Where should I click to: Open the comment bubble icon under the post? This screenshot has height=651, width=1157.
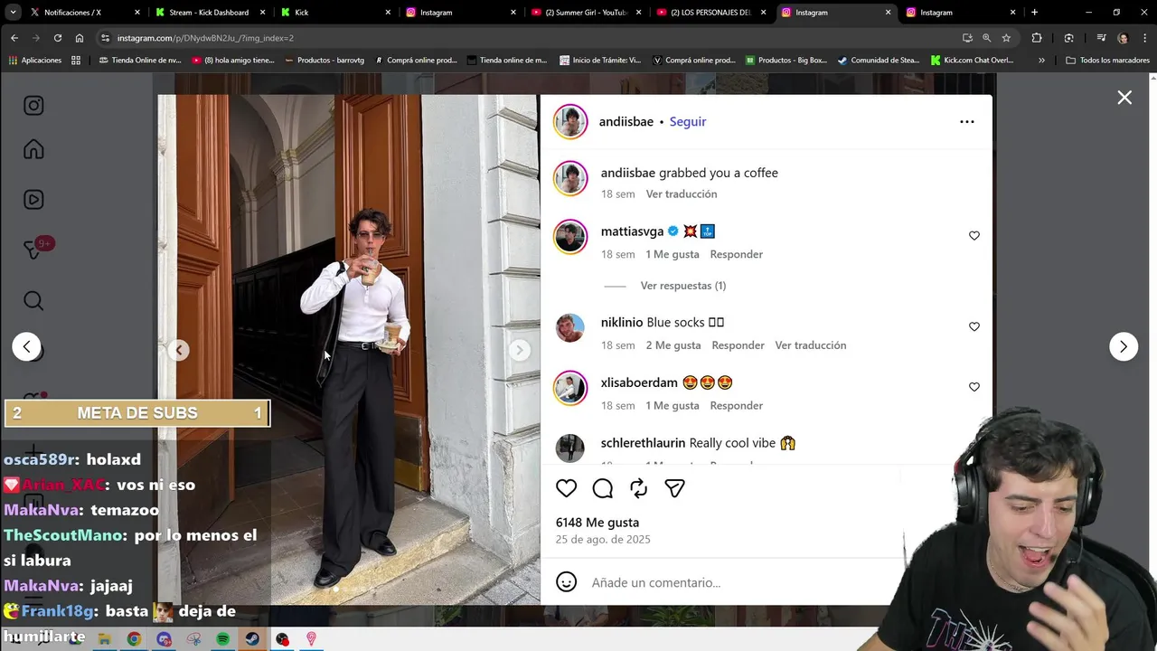[x=603, y=488]
